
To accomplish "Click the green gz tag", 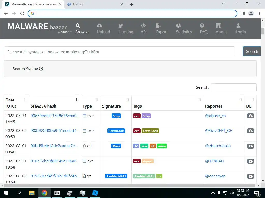I will click(x=159, y=176).
